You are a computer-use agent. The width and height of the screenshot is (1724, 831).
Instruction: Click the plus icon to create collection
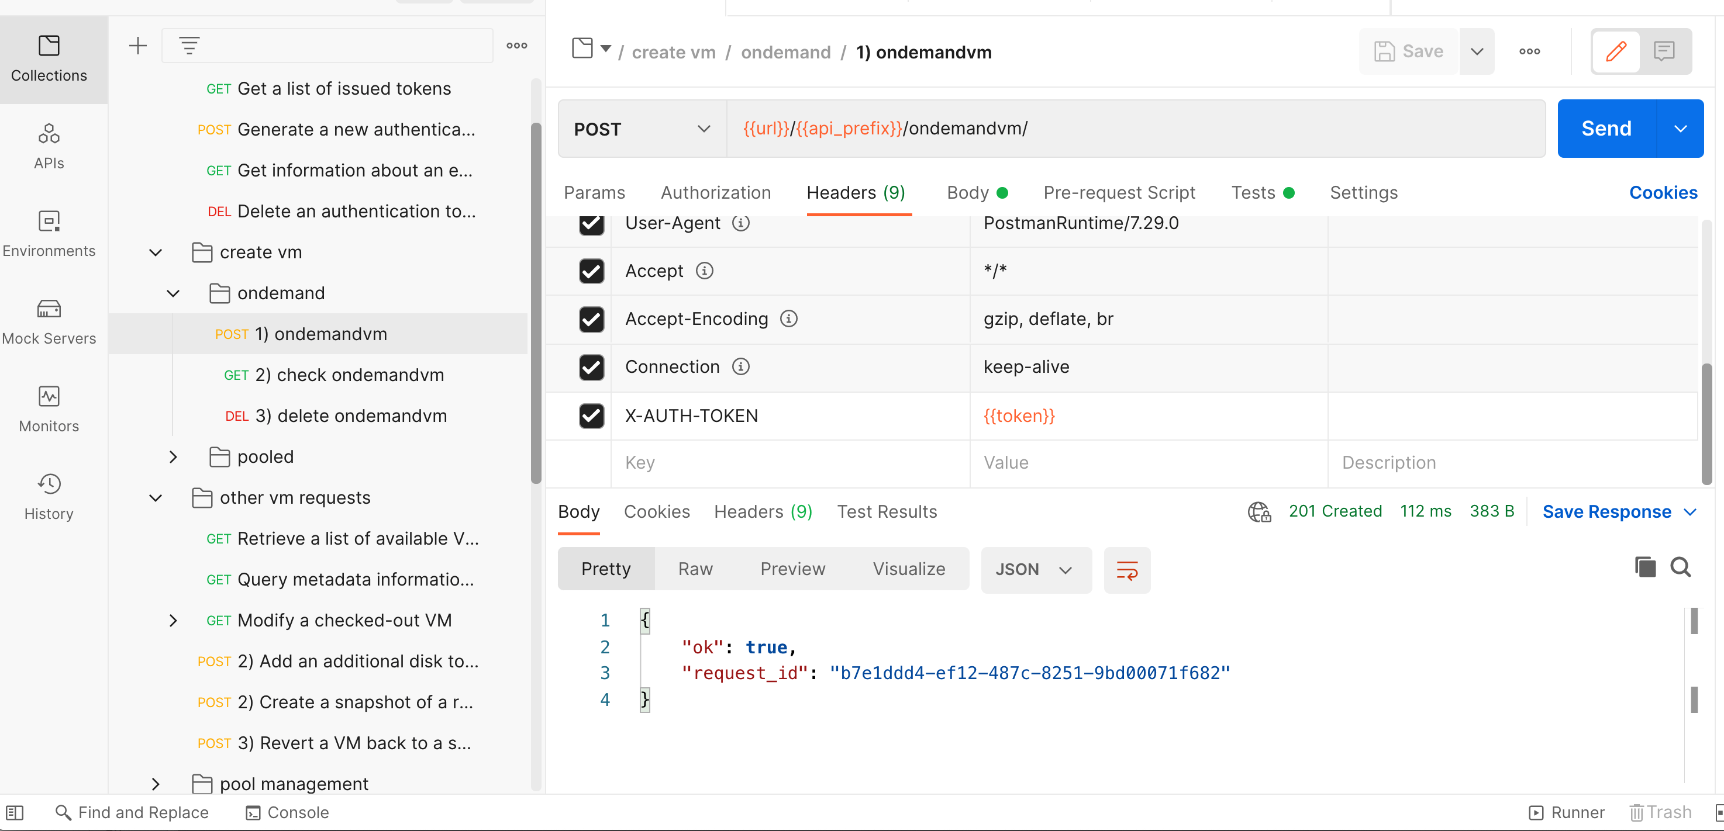138,46
